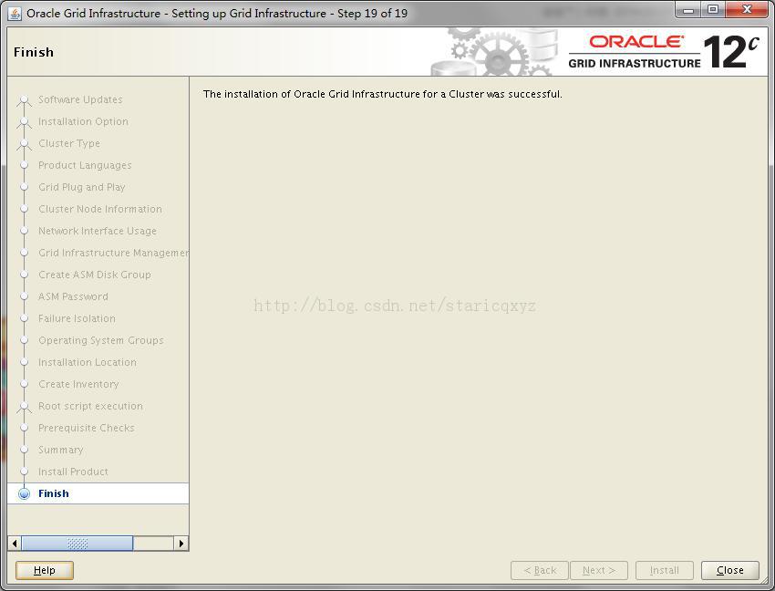Click the horizontal scrollbar thumb under the steps
Viewport: 775px width, 591px height.
pos(77,543)
